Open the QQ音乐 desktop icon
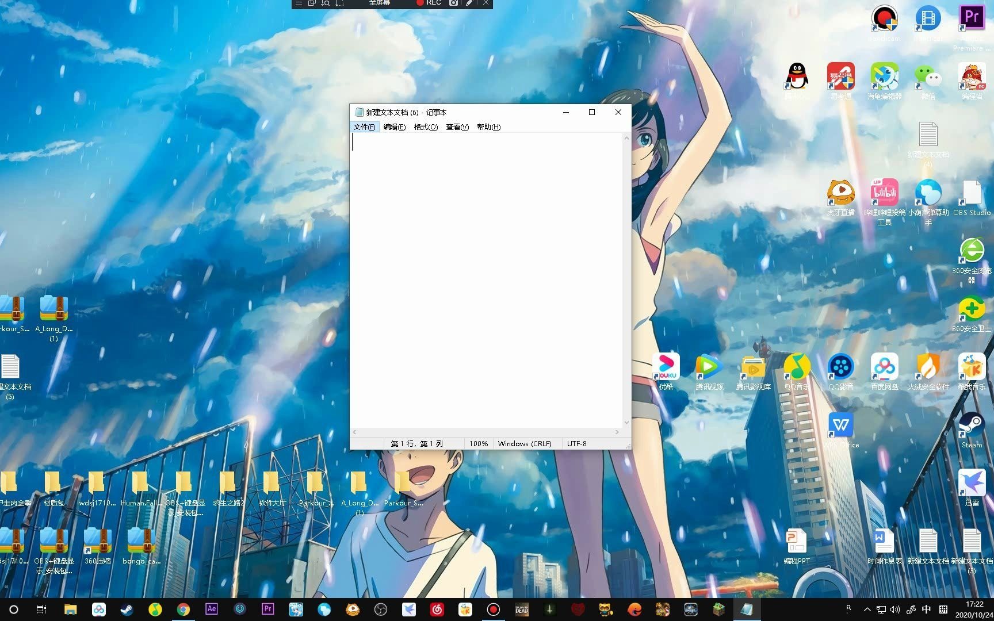The image size is (994, 621). click(x=797, y=371)
